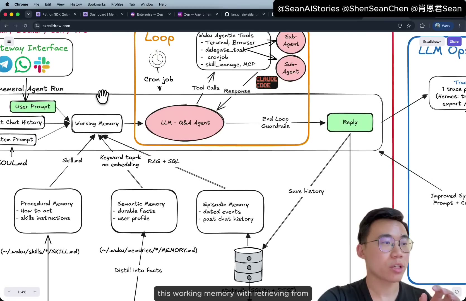This screenshot has width=466, height=301.
Task: Open the Edit menu
Action: [48, 4]
